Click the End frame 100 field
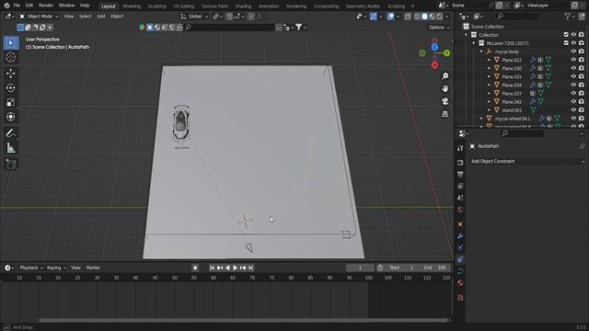589x331 pixels. (435, 268)
